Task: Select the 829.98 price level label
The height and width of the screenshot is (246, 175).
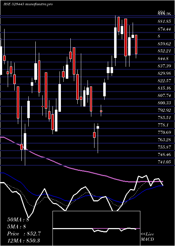Action: [x=164, y=73]
